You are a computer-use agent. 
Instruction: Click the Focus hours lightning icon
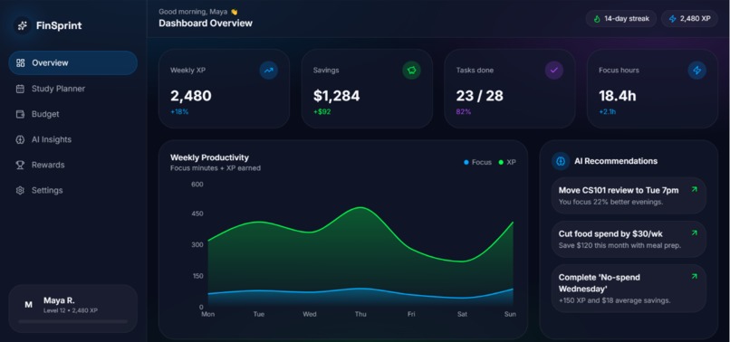(697, 71)
